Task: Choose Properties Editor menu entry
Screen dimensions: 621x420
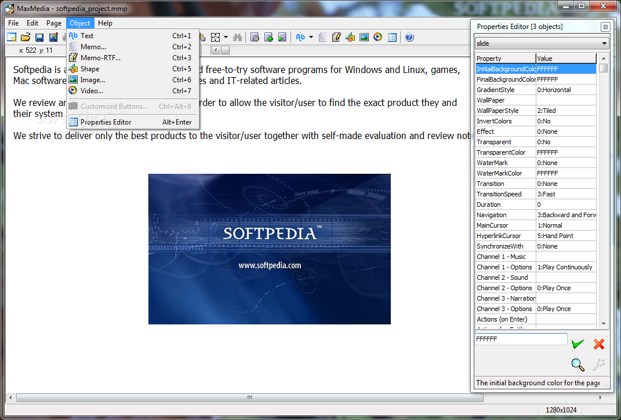Action: 133,122
